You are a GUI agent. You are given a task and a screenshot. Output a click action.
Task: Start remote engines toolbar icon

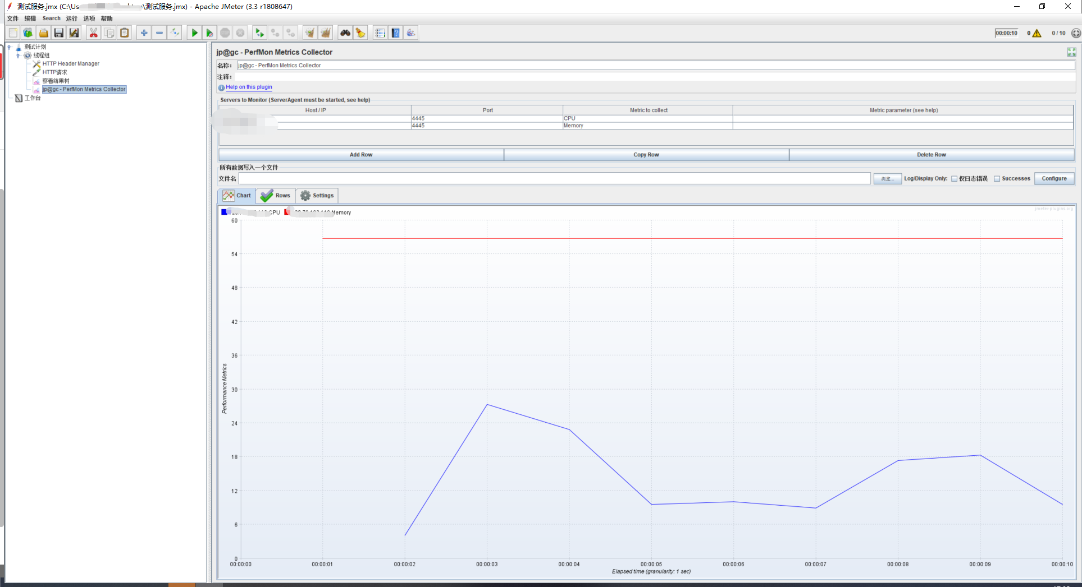259,33
